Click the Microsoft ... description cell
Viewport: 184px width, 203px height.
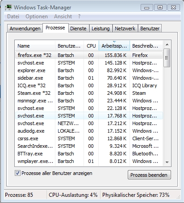[x=145, y=146]
